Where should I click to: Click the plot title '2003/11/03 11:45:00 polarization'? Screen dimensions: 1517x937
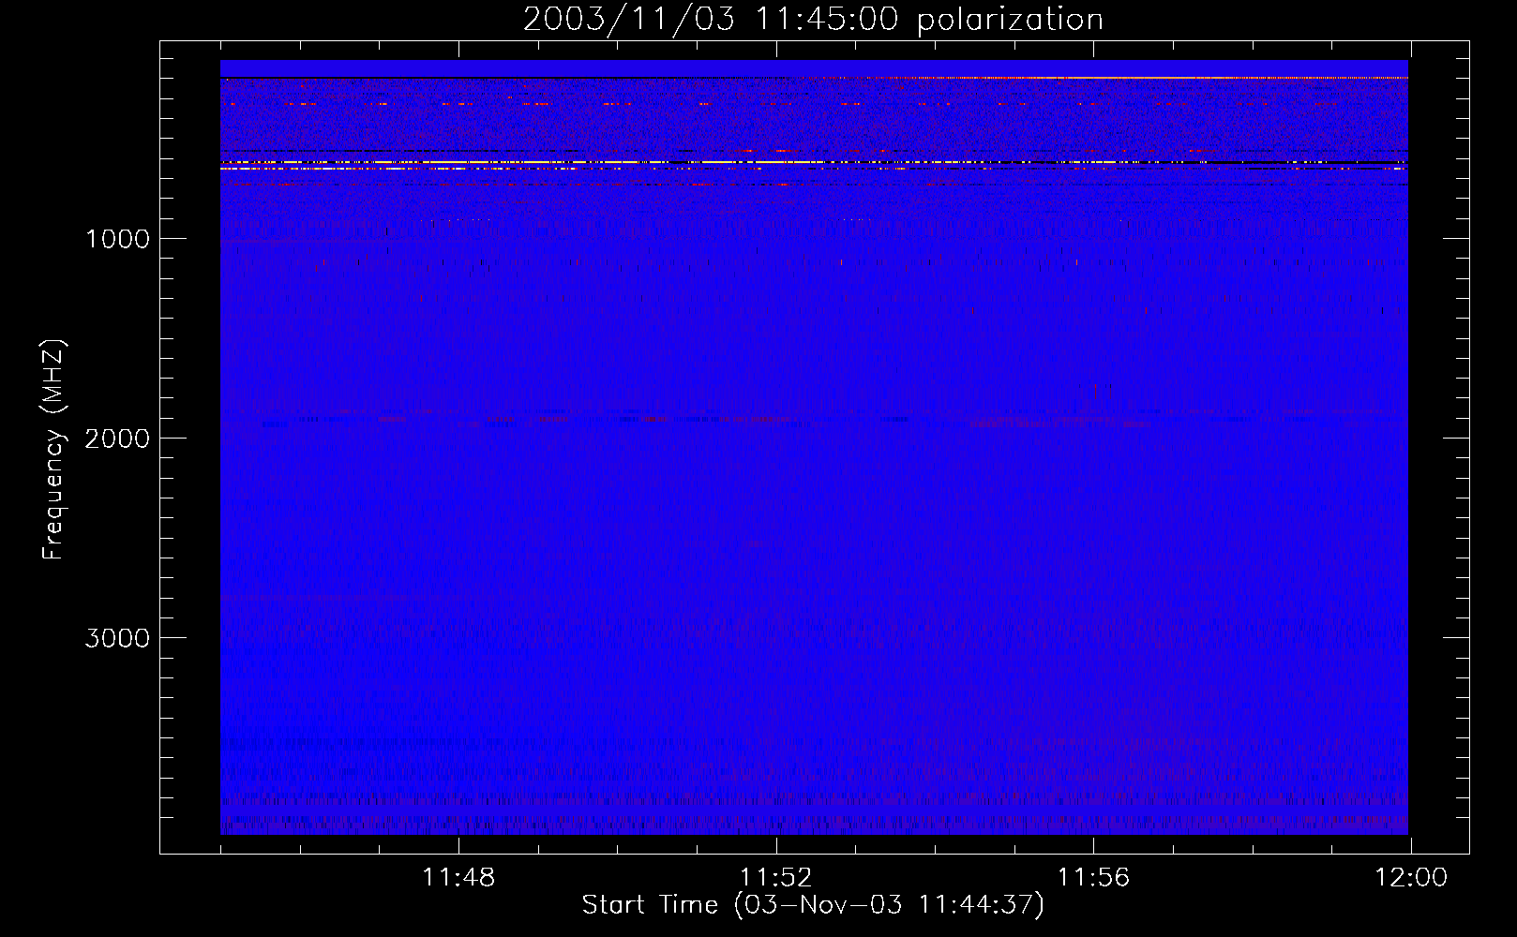pos(813,20)
